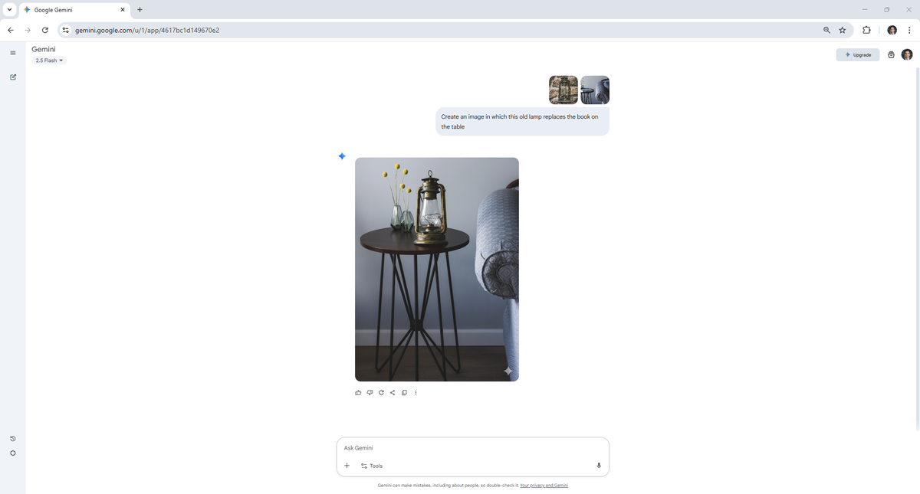Open the plus menu to add files
The width and height of the screenshot is (920, 494).
coord(347,466)
